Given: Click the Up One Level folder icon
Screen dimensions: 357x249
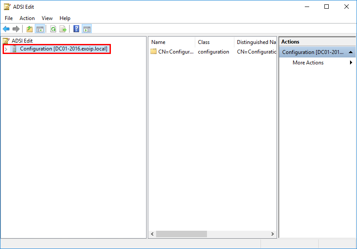Looking at the screenshot, I should pyautogui.click(x=30, y=29).
